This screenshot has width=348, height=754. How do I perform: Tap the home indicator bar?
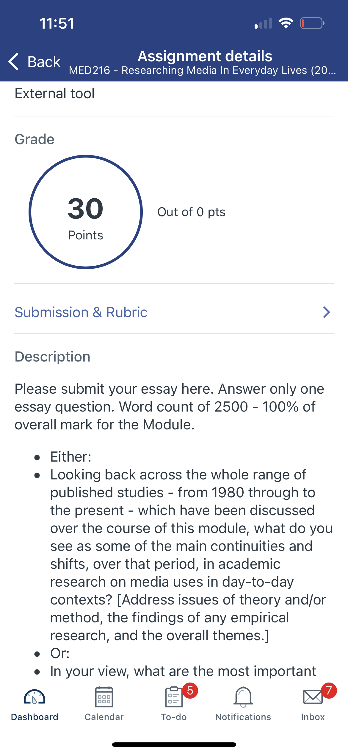[174, 744]
